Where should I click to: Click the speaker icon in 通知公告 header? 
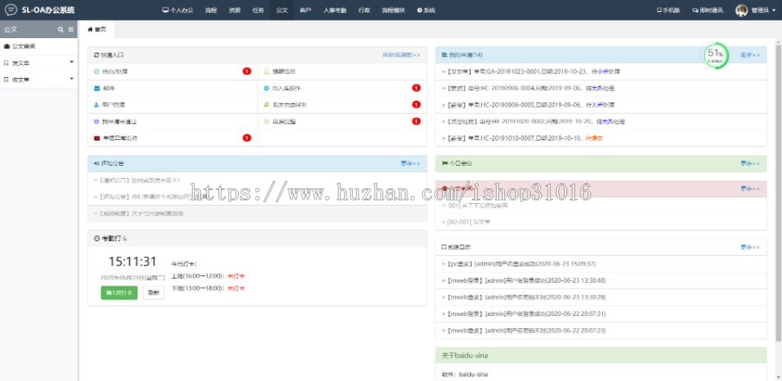pos(96,163)
